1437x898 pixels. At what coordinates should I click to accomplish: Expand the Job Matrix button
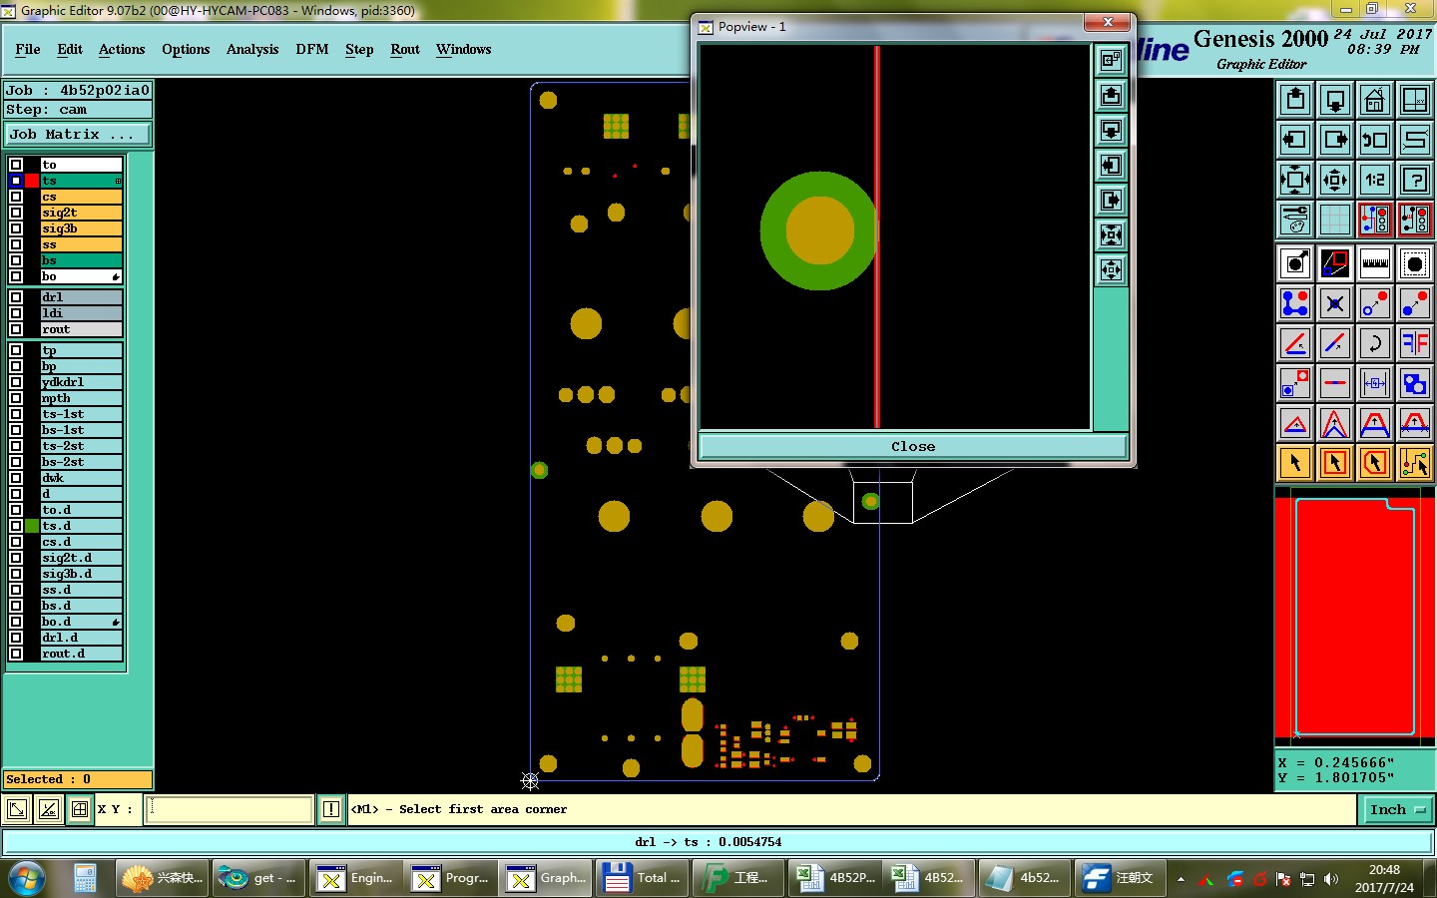tap(78, 134)
